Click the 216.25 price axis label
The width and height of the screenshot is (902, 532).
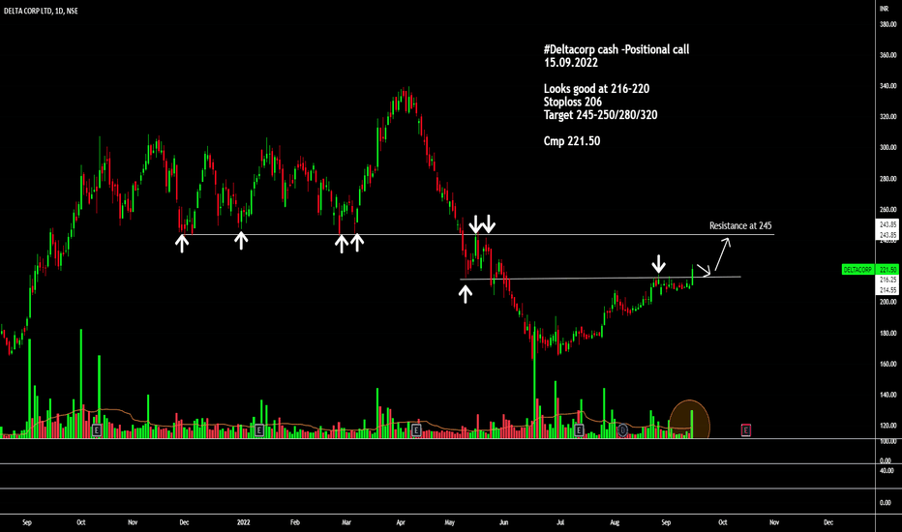pyautogui.click(x=887, y=280)
